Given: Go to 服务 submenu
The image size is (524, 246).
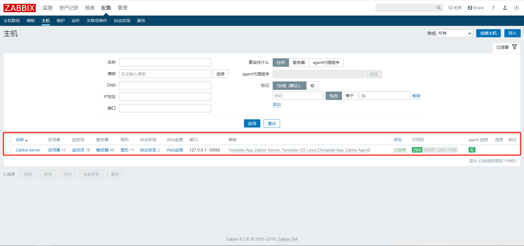Looking at the screenshot, I should pos(141,21).
